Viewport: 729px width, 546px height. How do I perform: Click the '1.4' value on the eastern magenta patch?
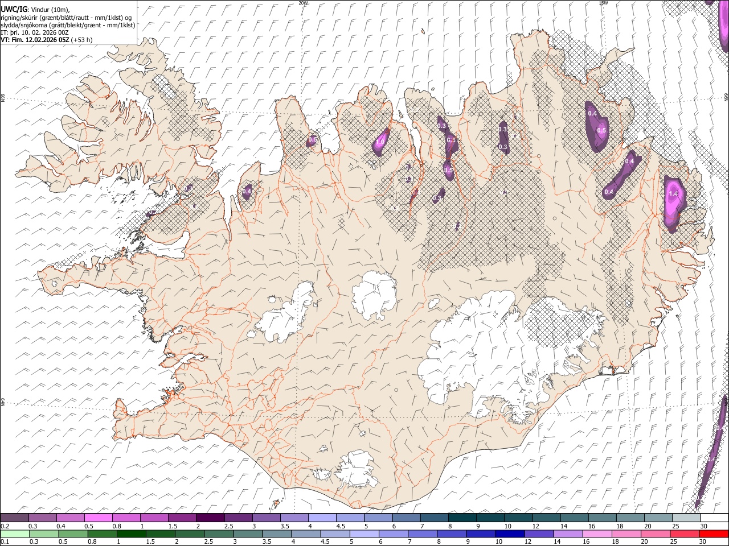pos(673,194)
